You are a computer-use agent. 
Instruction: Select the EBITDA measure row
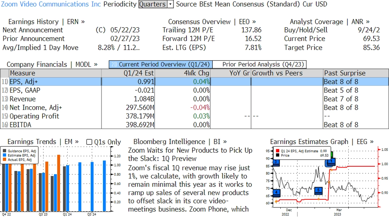click(x=194, y=125)
